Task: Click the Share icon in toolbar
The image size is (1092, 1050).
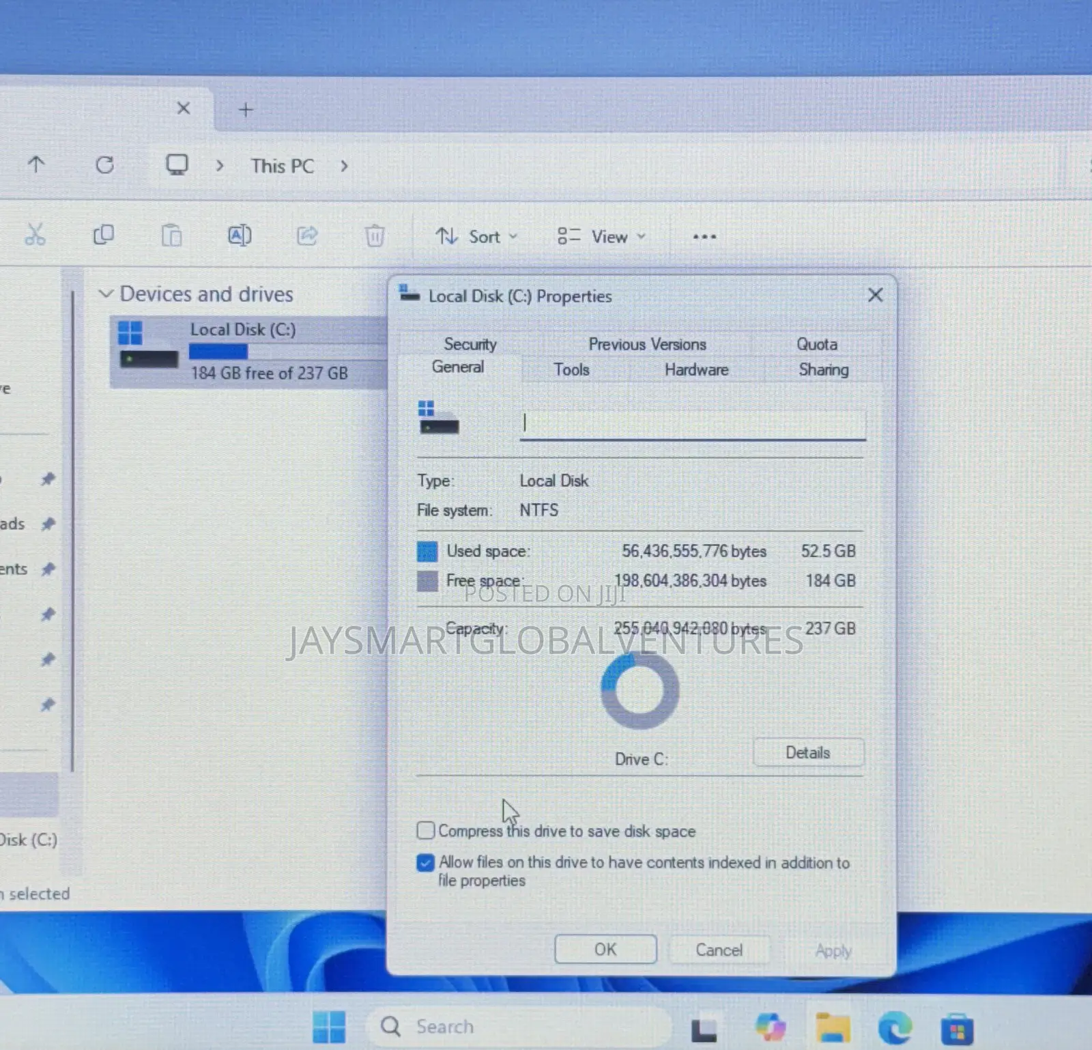Action: click(307, 236)
